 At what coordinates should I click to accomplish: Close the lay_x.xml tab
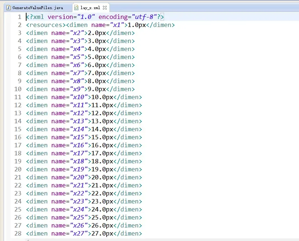pyautogui.click(x=105, y=8)
